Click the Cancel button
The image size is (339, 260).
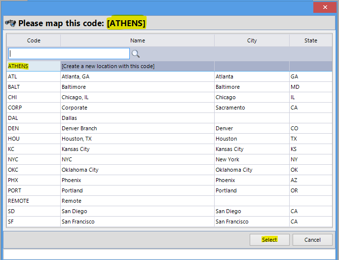point(312,240)
